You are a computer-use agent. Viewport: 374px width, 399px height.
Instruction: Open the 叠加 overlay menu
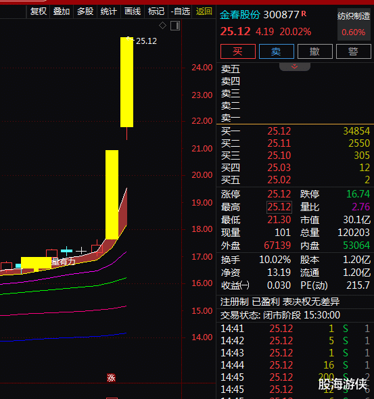tap(62, 11)
